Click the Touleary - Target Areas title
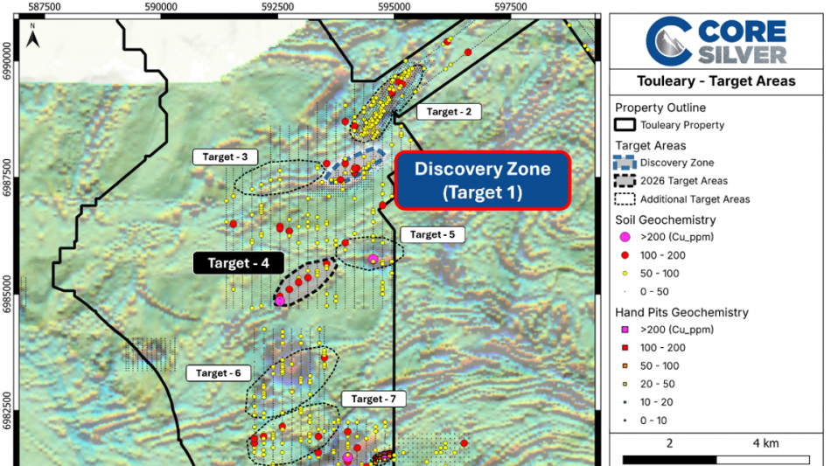This screenshot has height=466, width=831. click(x=716, y=81)
